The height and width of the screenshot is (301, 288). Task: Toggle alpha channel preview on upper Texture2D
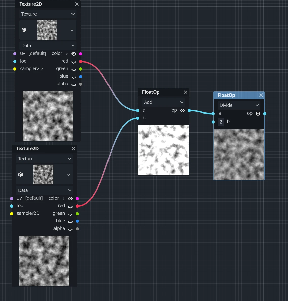coord(74,85)
